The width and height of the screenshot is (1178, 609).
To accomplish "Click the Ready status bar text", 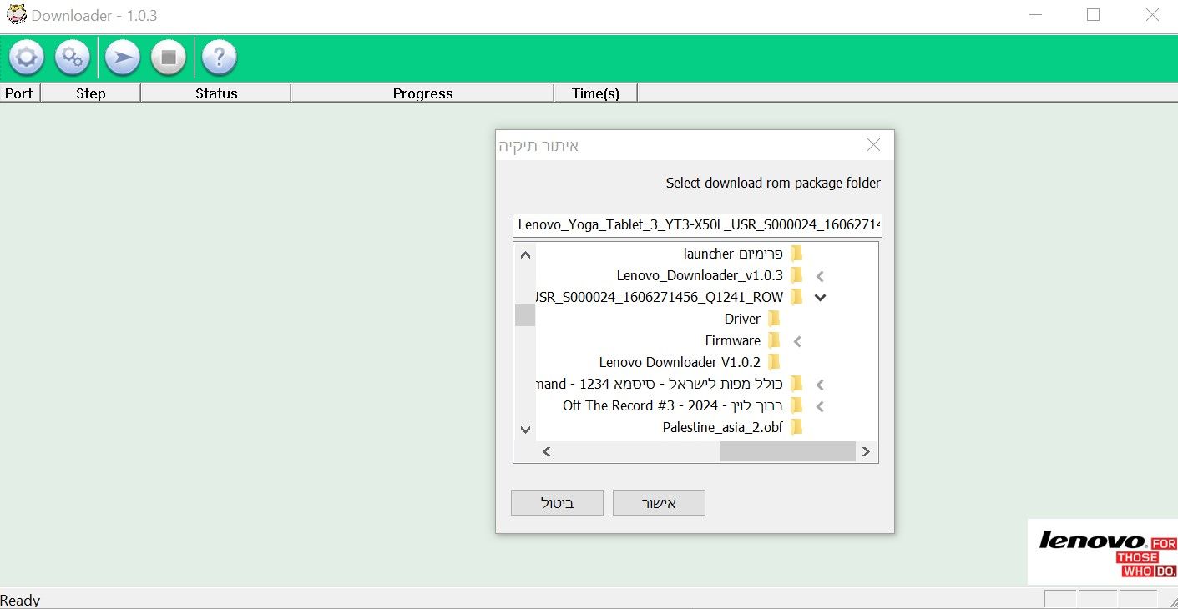I will click(x=20, y=600).
